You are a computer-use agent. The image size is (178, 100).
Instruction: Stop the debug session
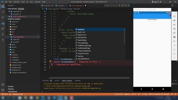(x=125, y=6)
